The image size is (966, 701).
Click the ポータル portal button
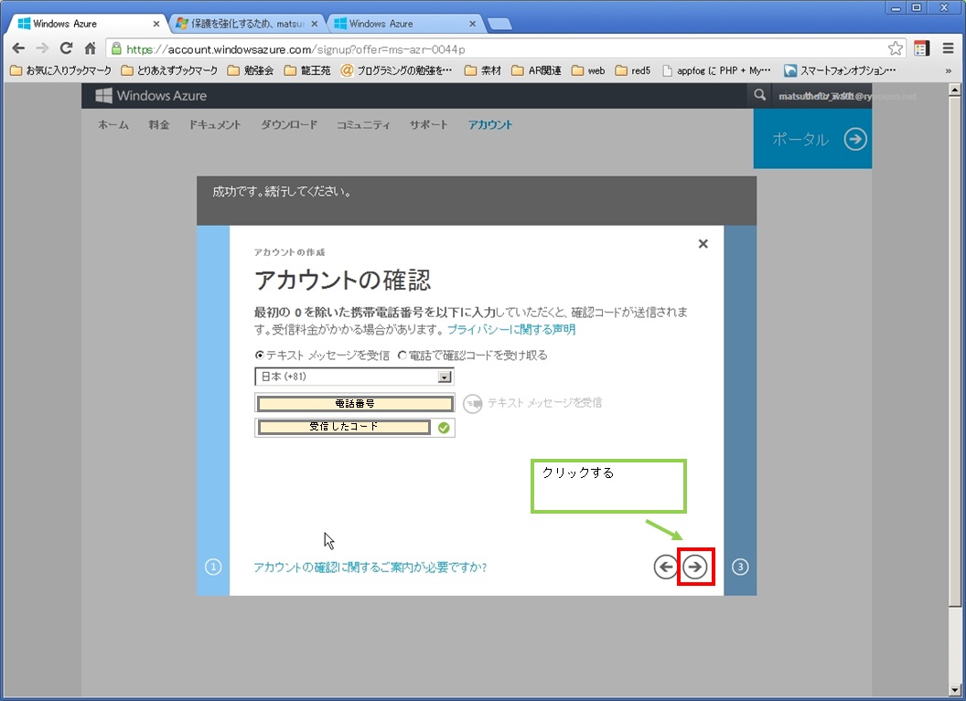812,139
